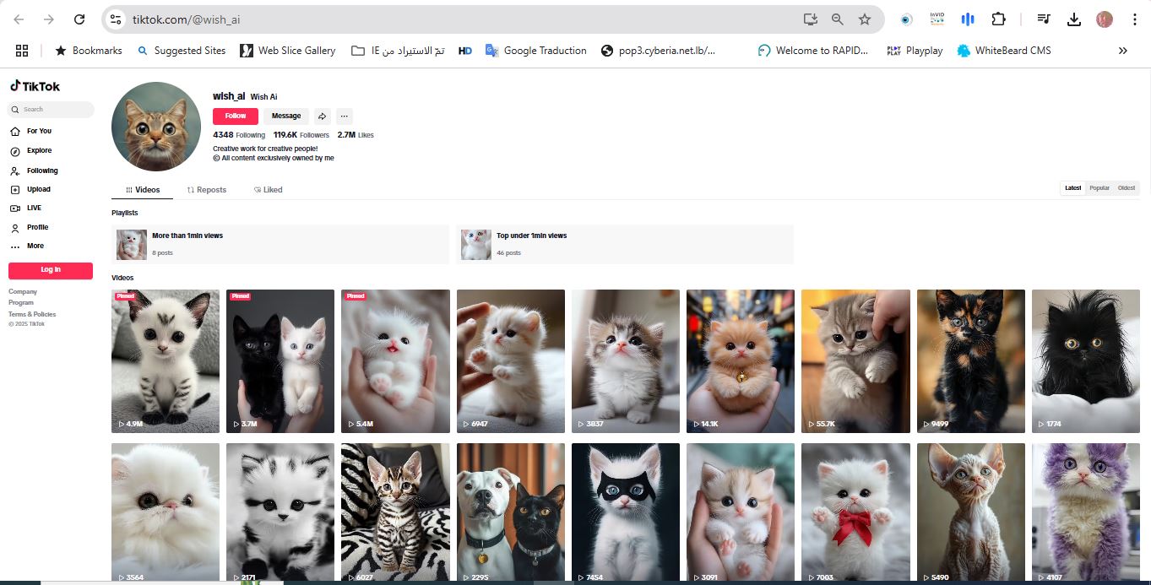Open the Chrome extensions puzzle icon
Image resolution: width=1151 pixels, height=585 pixels.
pos(999,19)
